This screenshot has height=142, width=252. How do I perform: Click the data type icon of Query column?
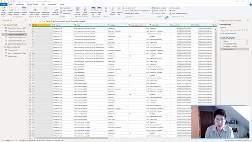pyautogui.click(x=54, y=25)
